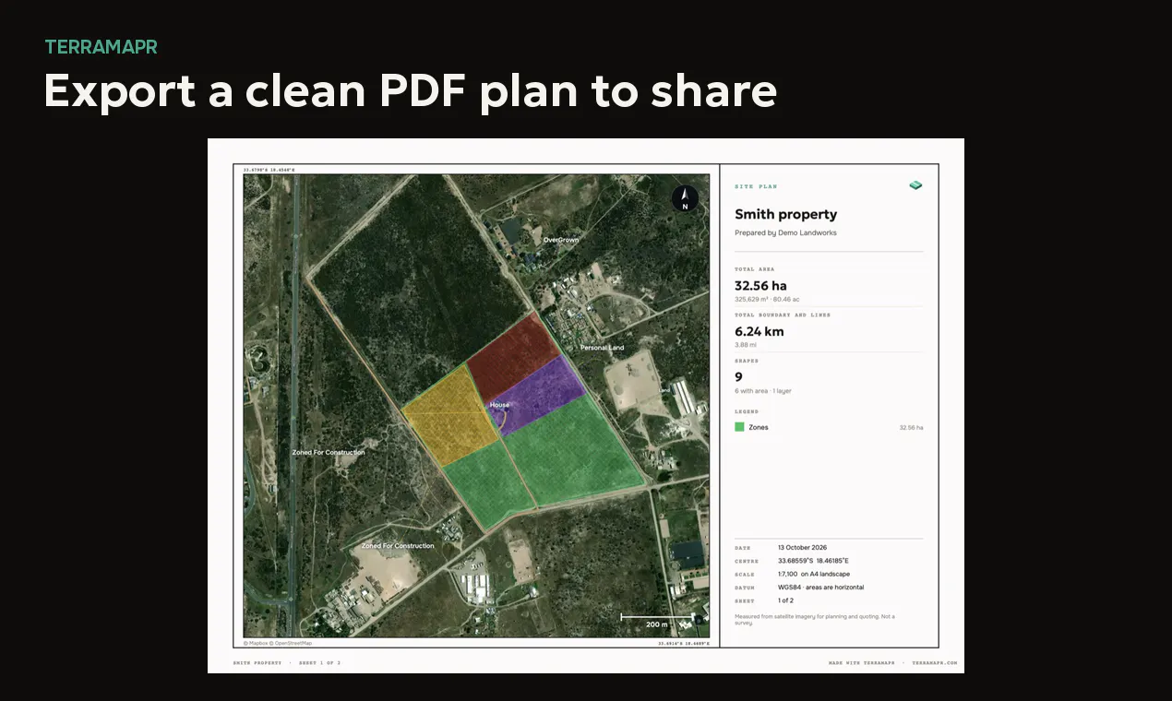This screenshot has height=701, width=1172.
Task: Click the north compass icon on the map
Action: pos(685,198)
